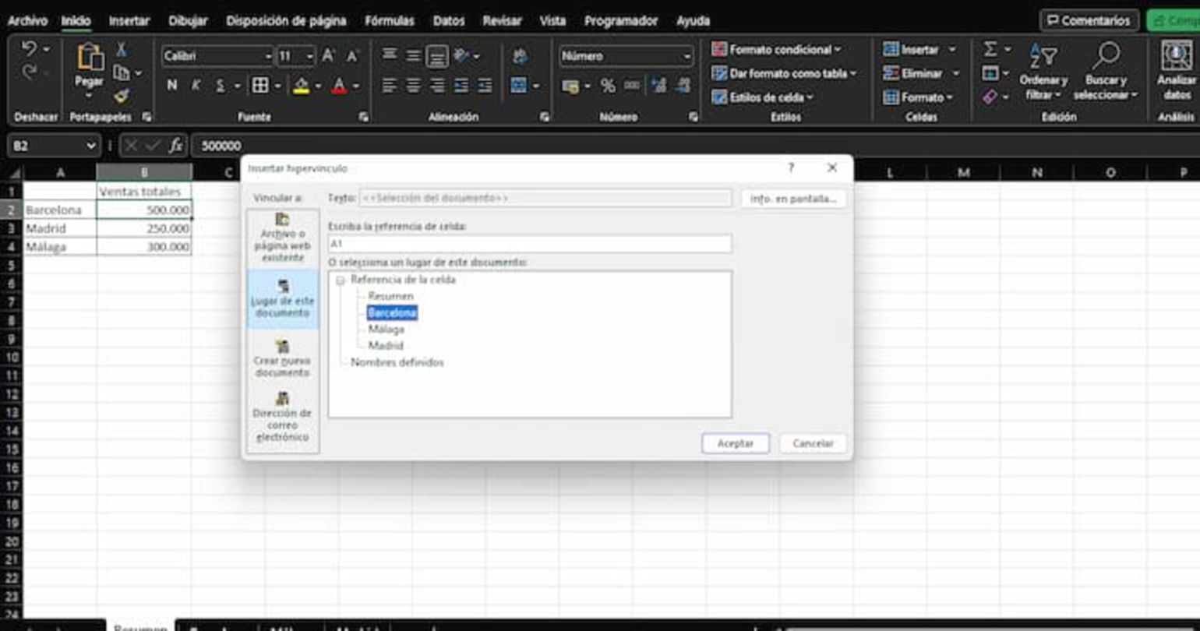Click the accounting currency format icon
Viewport: 1200px width, 631px height.
(x=570, y=86)
